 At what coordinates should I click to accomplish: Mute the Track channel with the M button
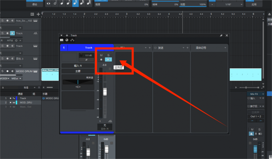(x=101, y=55)
